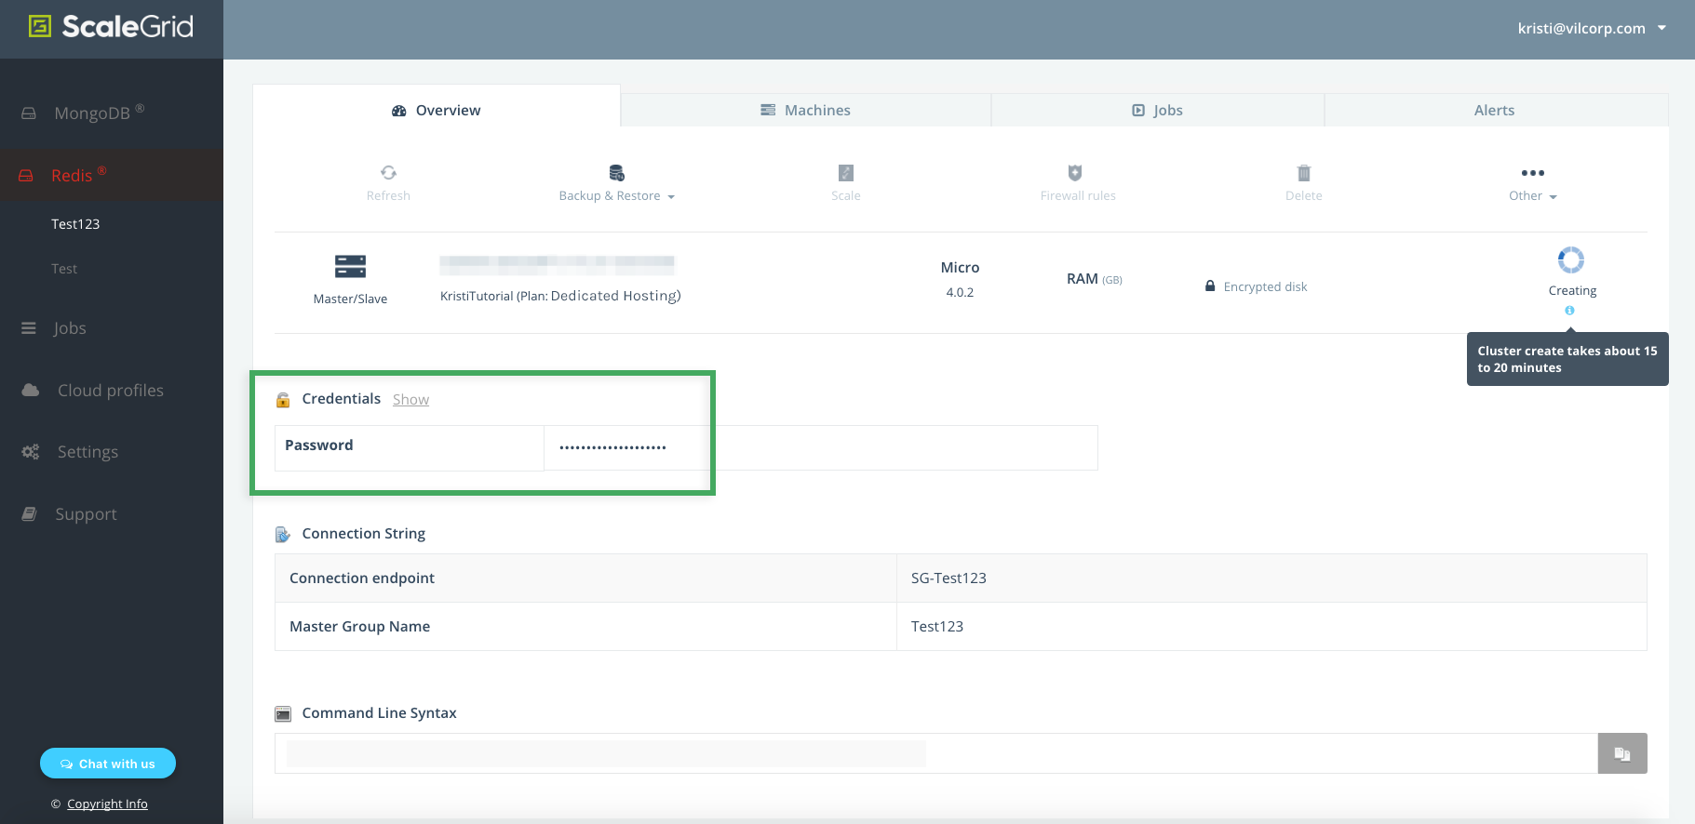Select the Test cluster in sidebar
This screenshot has height=824, width=1695.
[64, 269]
